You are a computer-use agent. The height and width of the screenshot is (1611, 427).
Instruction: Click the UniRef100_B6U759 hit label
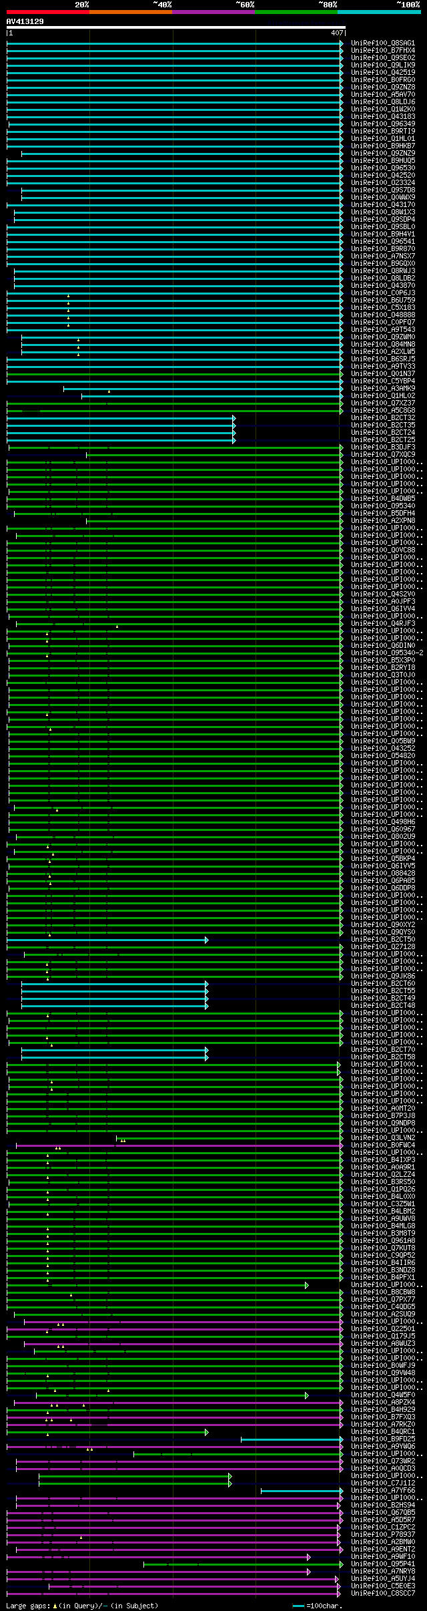[x=383, y=301]
